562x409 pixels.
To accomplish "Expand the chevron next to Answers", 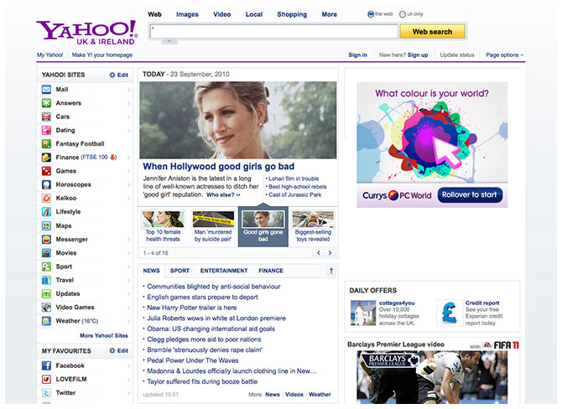I will tap(128, 103).
